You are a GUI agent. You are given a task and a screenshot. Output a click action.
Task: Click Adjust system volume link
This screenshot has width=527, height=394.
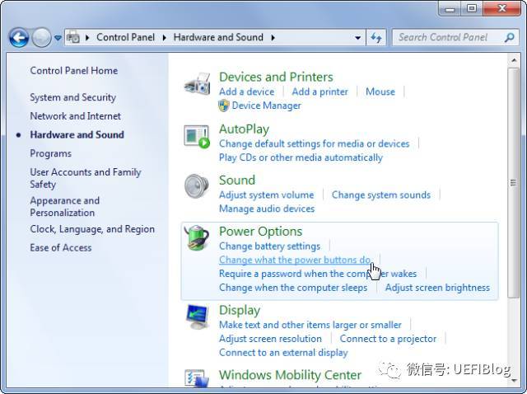(267, 195)
